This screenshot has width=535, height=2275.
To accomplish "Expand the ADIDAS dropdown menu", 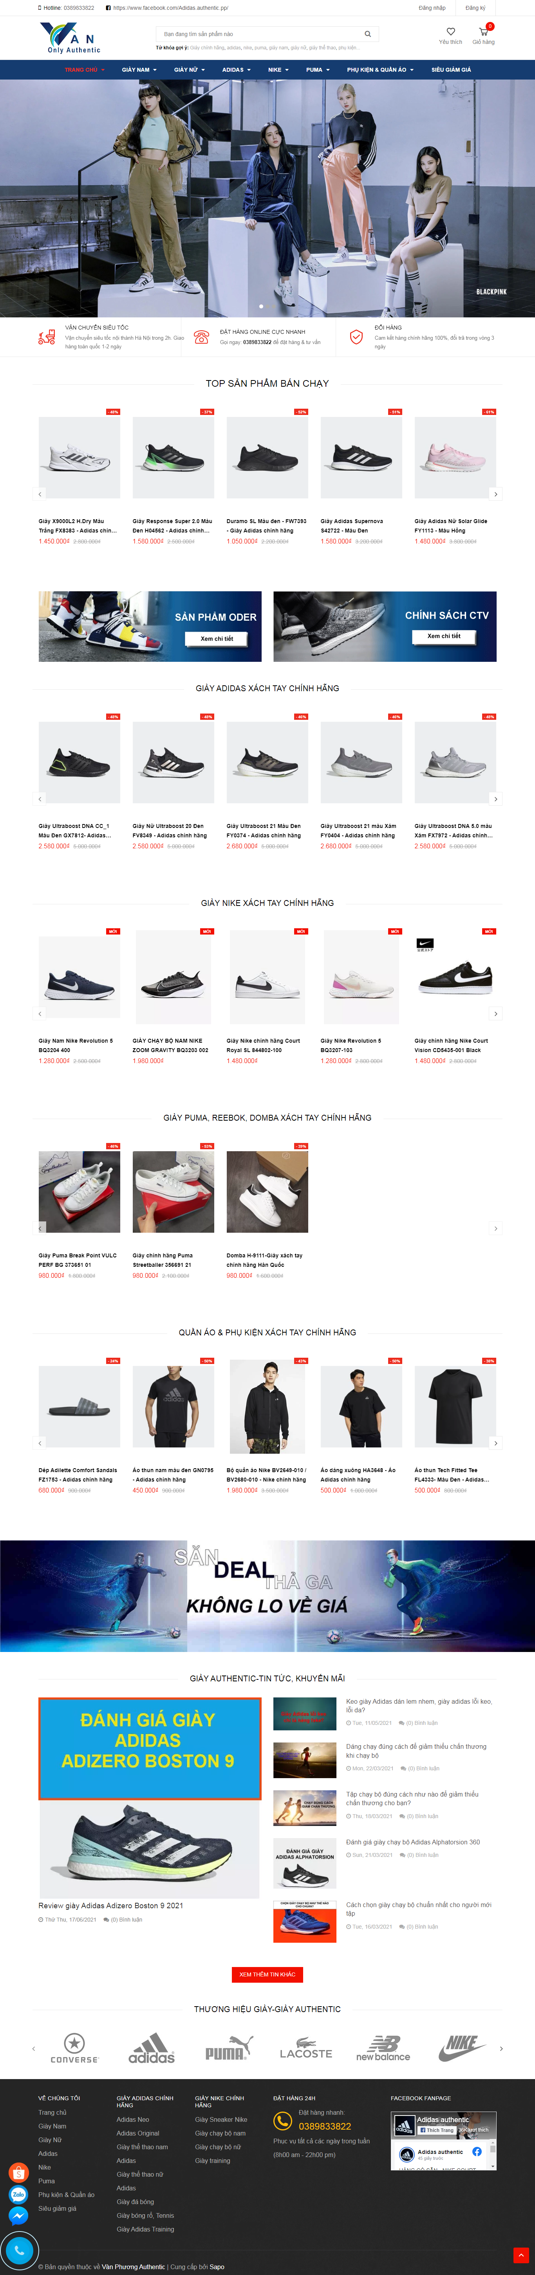I will pyautogui.click(x=236, y=70).
